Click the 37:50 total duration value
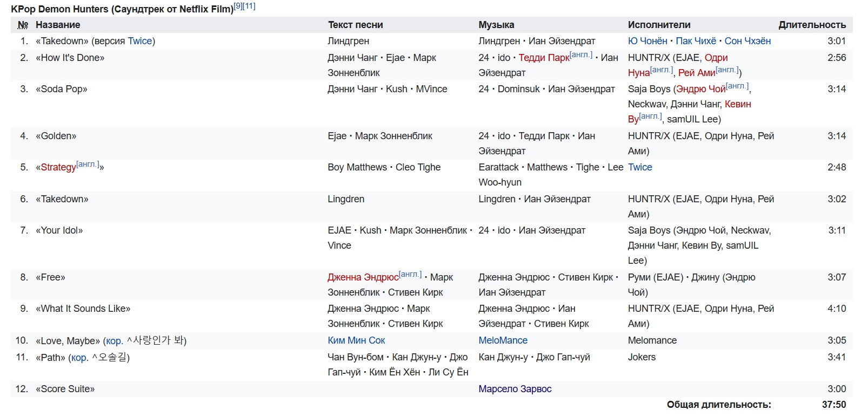Screen dimensions: 861x417 (x=834, y=405)
